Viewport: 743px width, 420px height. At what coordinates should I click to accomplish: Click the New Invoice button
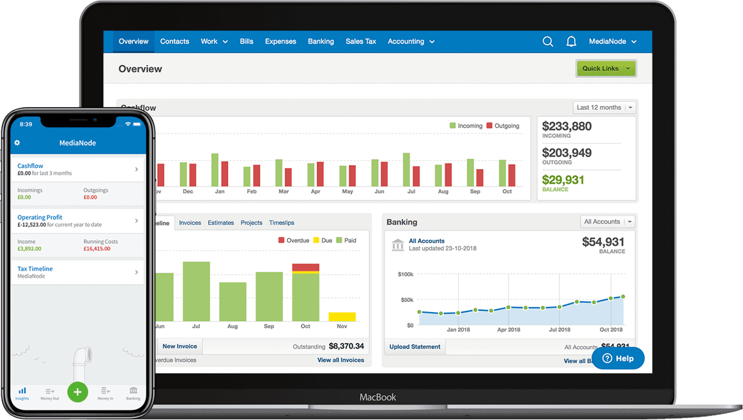[x=179, y=346]
